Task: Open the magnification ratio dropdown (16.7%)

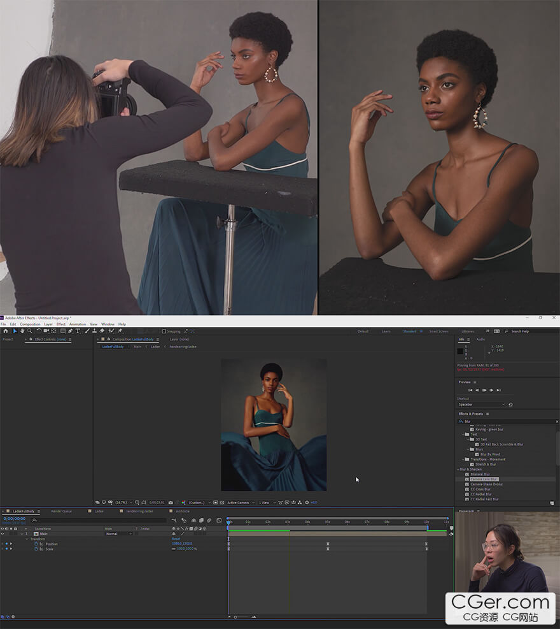Action: [124, 502]
